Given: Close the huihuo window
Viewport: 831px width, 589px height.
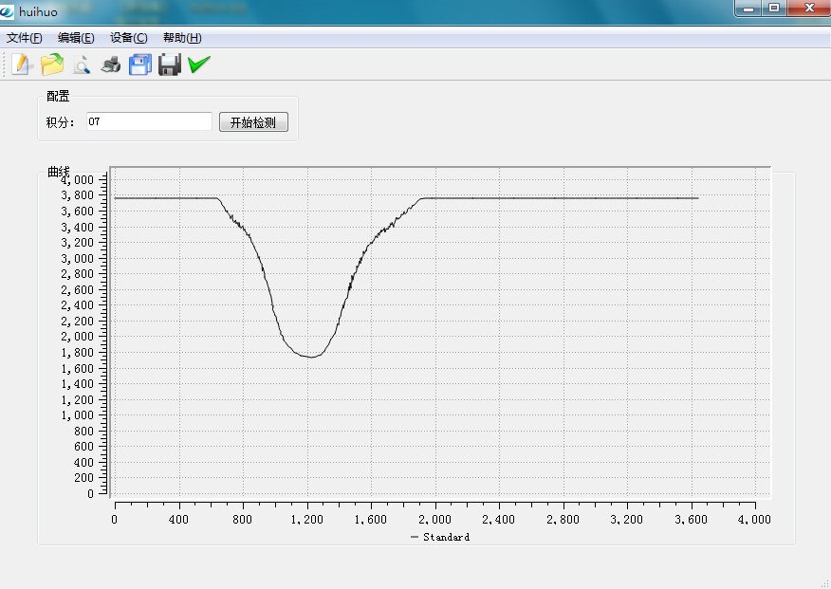Looking at the screenshot, I should click(809, 8).
